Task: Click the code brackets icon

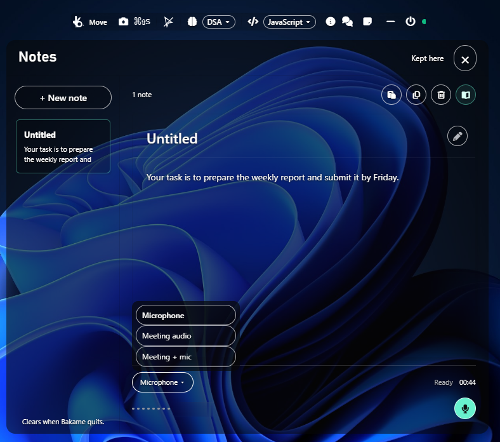Action: pos(253,22)
